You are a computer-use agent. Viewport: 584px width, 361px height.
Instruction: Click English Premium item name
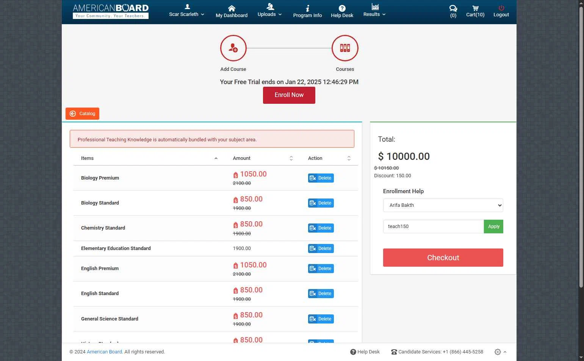[x=100, y=269]
